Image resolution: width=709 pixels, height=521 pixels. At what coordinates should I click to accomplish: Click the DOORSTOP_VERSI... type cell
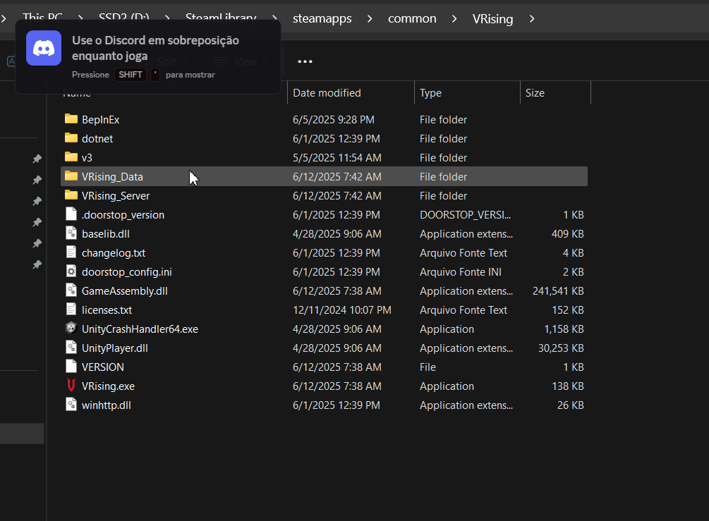click(466, 214)
